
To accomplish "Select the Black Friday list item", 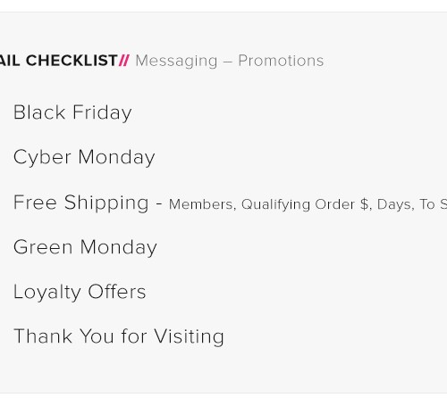I will pyautogui.click(x=72, y=112).
